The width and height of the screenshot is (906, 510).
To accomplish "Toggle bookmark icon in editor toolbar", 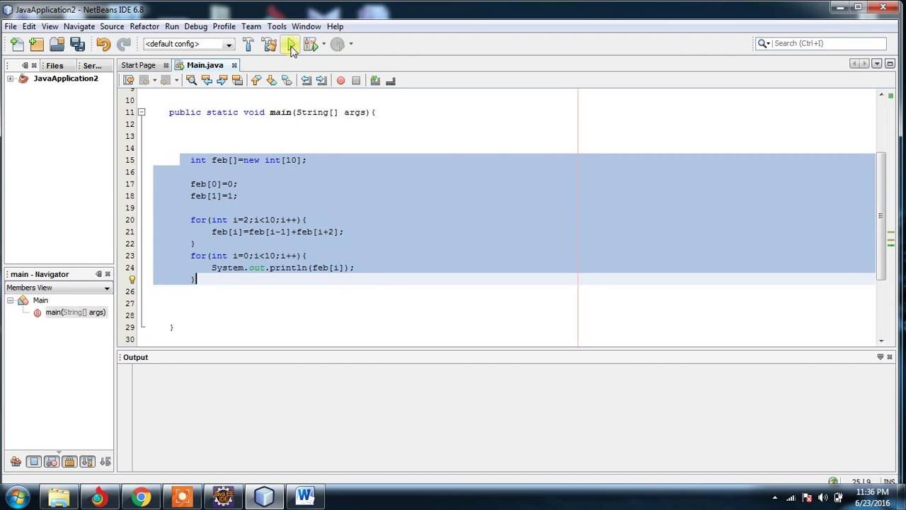I will point(287,81).
